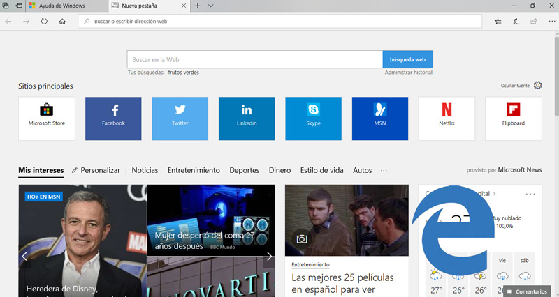Screen dimensions: 559x297
Task: Open the Novartis building story image
Action: (211, 277)
